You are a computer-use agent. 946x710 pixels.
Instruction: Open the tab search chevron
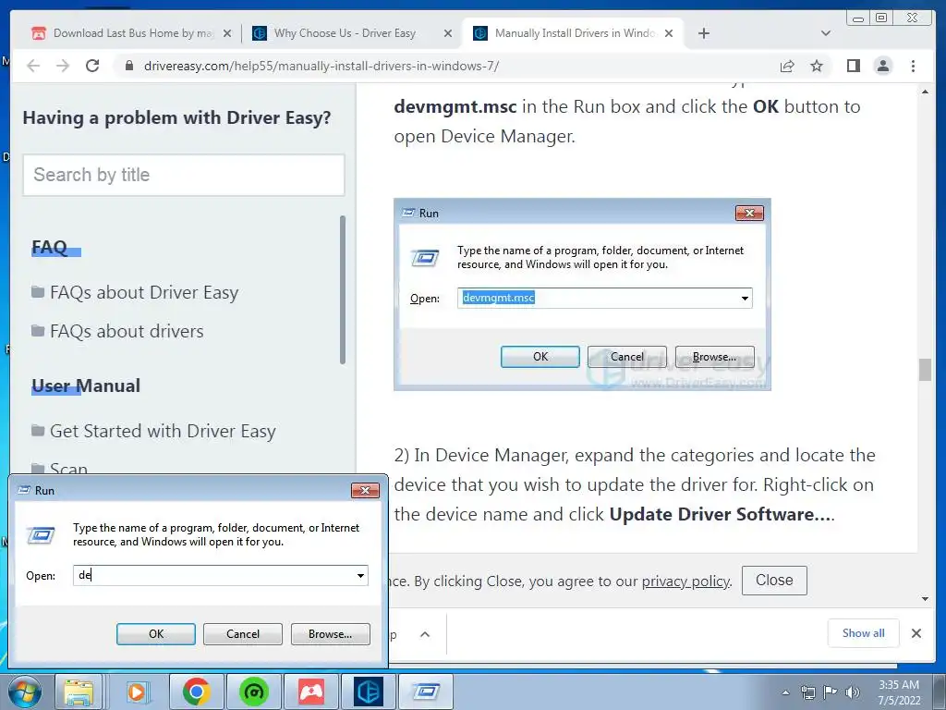[826, 33]
